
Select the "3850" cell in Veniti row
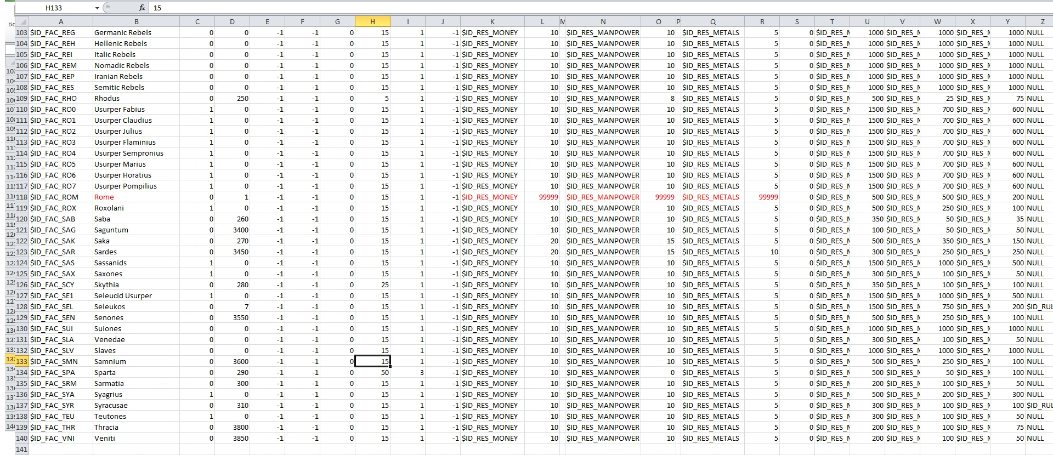[232, 438]
